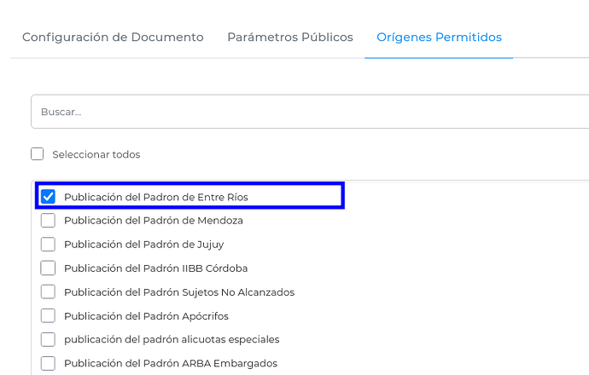Check Publicación del Padrón IIBB Córdoba box
The width and height of the screenshot is (589, 375).
(x=48, y=268)
